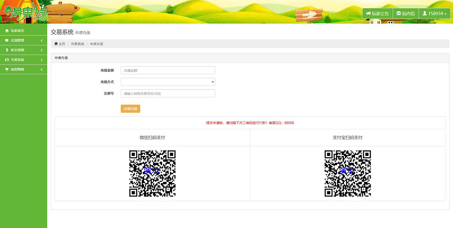Click the envelope icon in 站内信
This screenshot has height=228, width=453.
pos(398,13)
